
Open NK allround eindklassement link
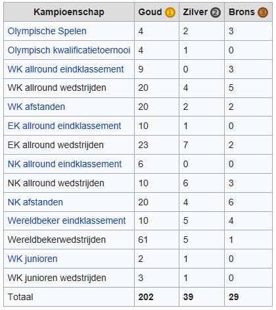pyautogui.click(x=64, y=164)
